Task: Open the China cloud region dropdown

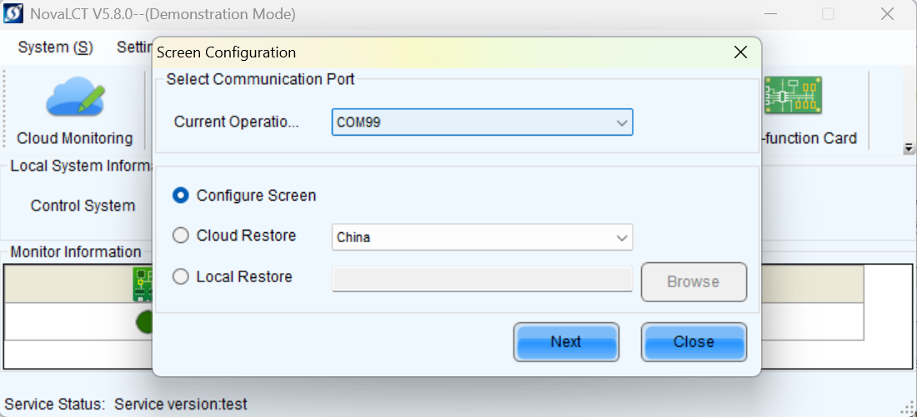Action: (x=482, y=237)
